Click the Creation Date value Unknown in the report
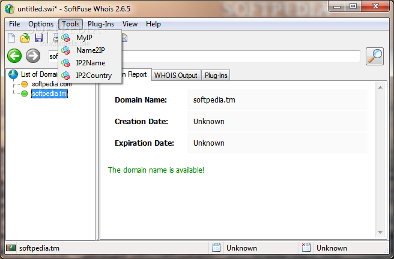Viewport: 394px width, 259px height. (x=209, y=122)
